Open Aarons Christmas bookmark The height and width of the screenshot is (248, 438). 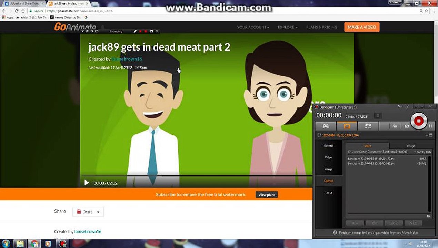(66, 17)
